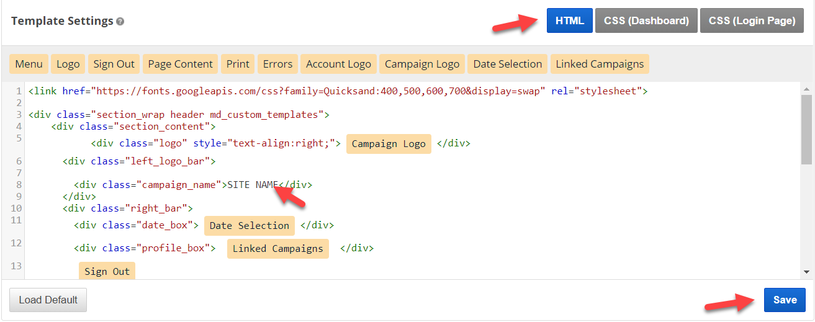Image resolution: width=815 pixels, height=322 pixels.
Task: Click the Linked Campaigns chip in code
Action: pyautogui.click(x=277, y=249)
